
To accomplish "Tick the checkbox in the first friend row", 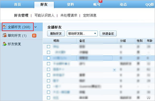I will coord(49,47).
